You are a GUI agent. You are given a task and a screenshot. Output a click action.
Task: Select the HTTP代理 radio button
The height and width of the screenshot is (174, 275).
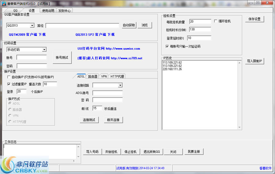click(10, 121)
